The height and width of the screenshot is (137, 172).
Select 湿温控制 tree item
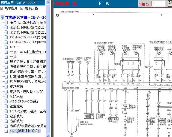tap(17, 106)
